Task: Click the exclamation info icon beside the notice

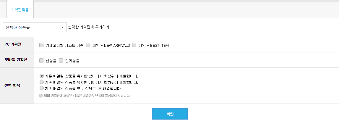Action: coord(41,95)
